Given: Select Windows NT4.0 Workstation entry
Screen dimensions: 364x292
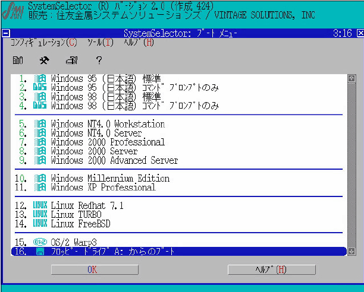Looking at the screenshot, I should click(179, 124).
